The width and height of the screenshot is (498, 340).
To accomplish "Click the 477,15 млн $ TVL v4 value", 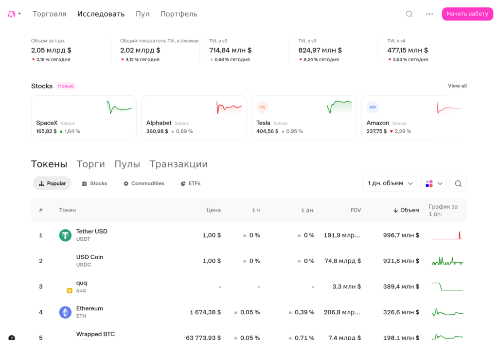I will click(x=408, y=50).
